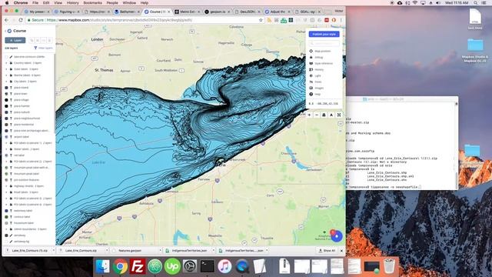Click the browser reload button
Viewport: 492px width, 277px height.
coord(21,20)
